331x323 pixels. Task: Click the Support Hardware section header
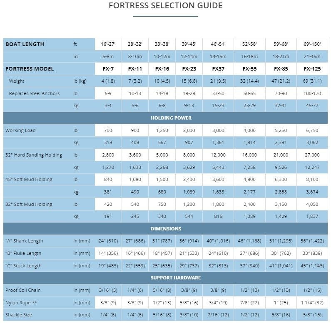point(165,278)
